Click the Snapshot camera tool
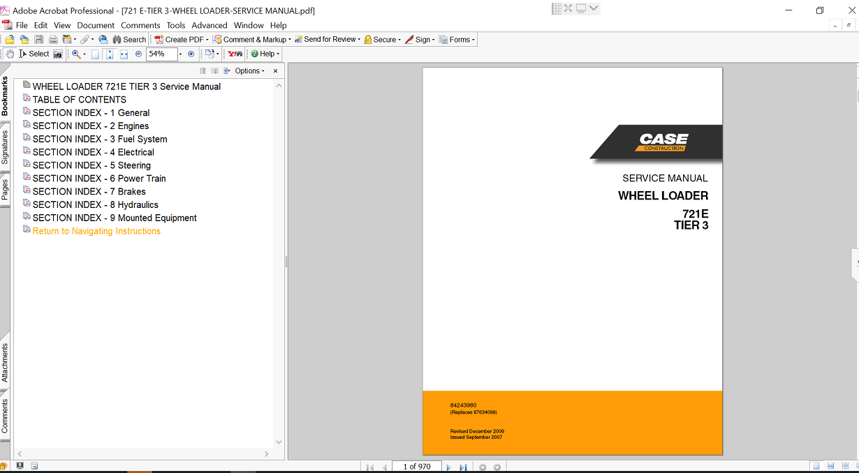 (58, 54)
